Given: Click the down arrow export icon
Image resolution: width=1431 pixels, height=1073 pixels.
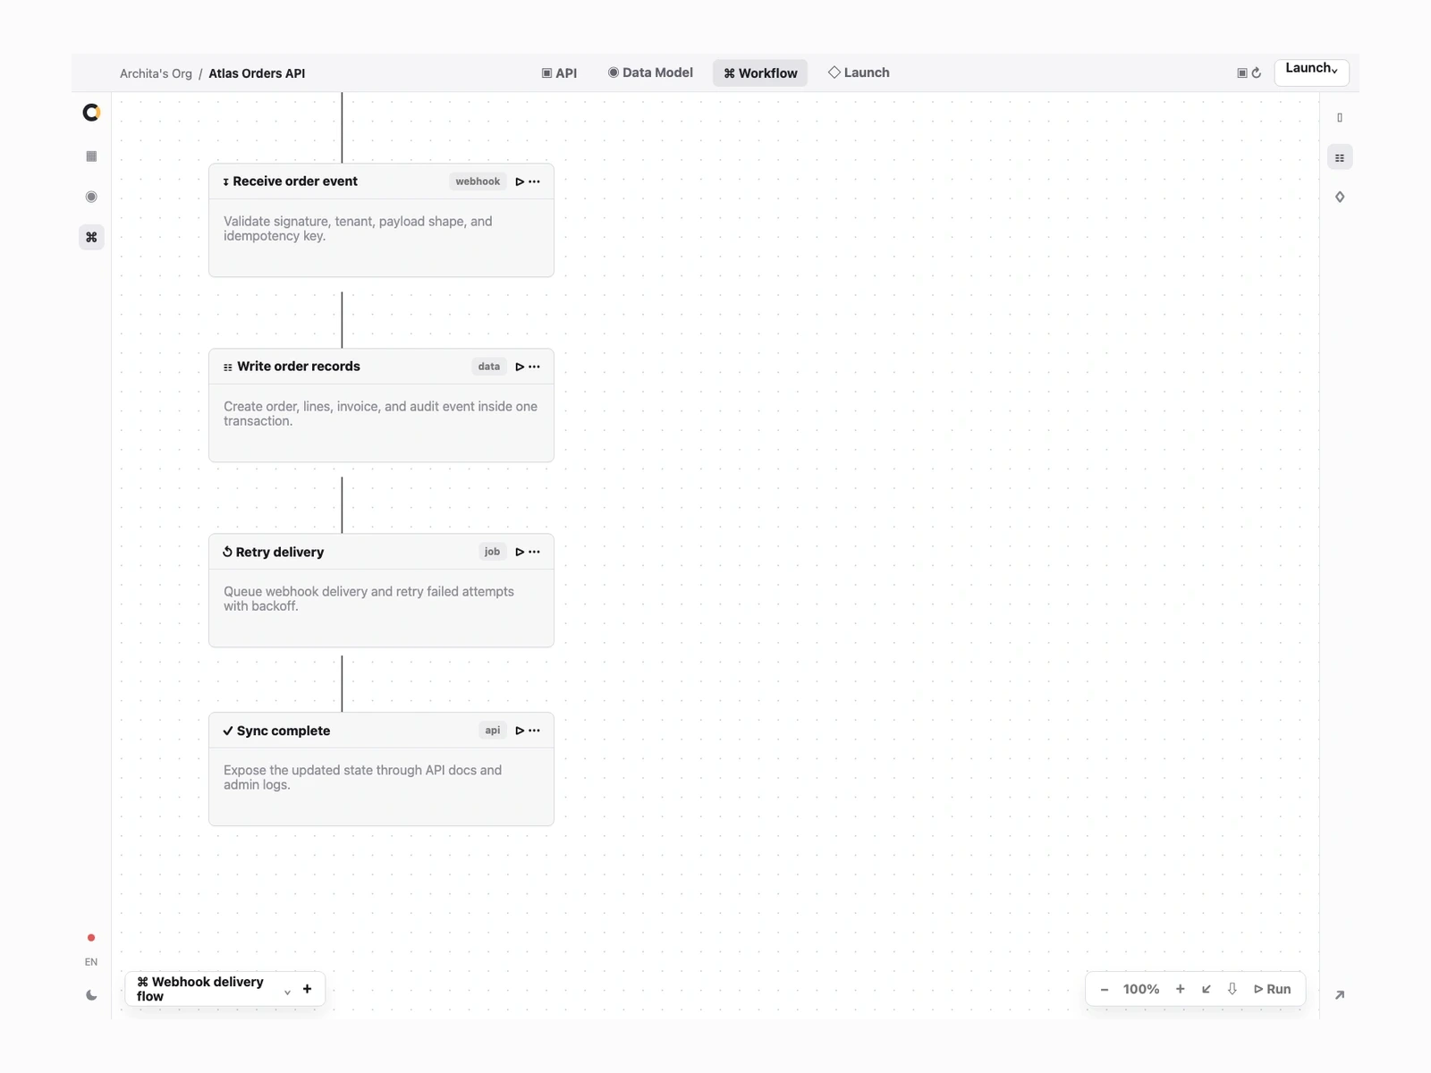Looking at the screenshot, I should coord(1232,989).
